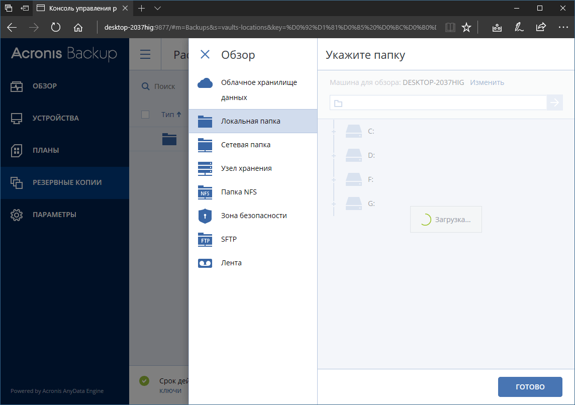Select drive D: in the tree
Image resolution: width=575 pixels, height=405 pixels.
coord(360,155)
